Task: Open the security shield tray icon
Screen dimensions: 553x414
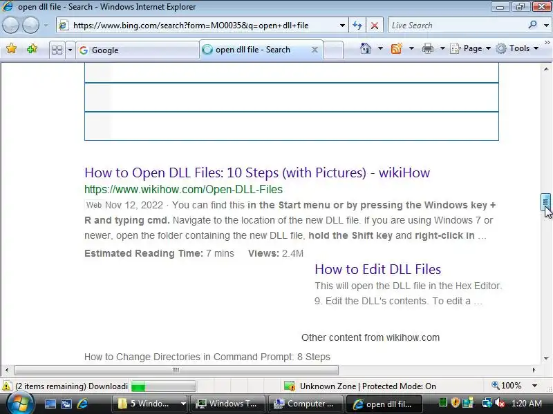Action: (x=456, y=402)
